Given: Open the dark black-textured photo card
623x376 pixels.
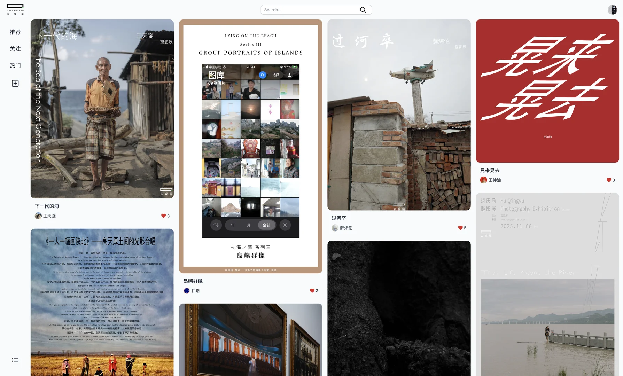Looking at the screenshot, I should pos(399,308).
